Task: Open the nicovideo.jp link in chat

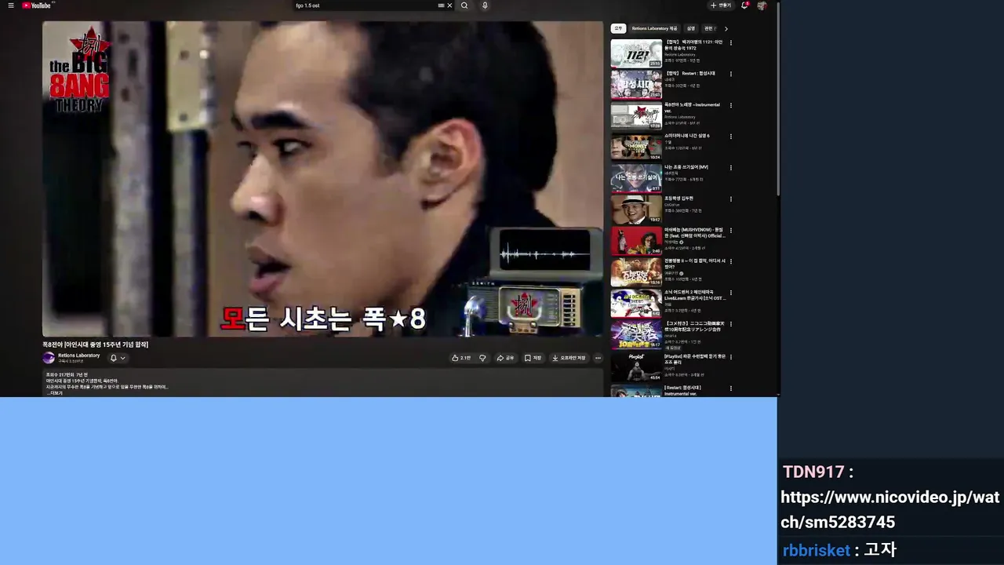Action: (889, 509)
